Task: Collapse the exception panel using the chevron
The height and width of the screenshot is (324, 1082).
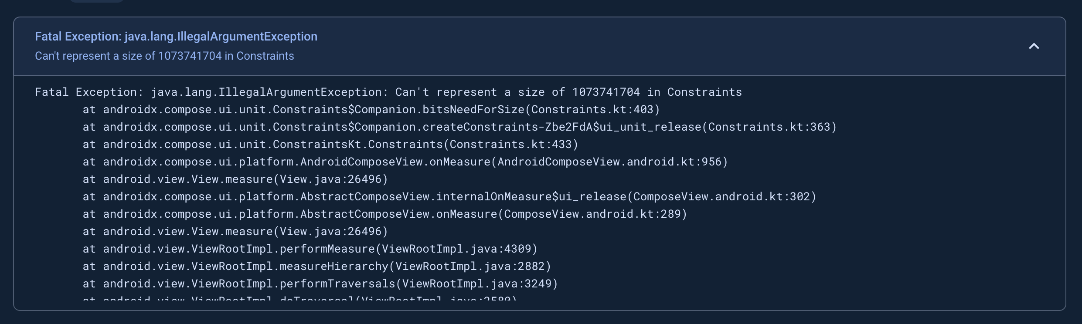Action: tap(1034, 46)
